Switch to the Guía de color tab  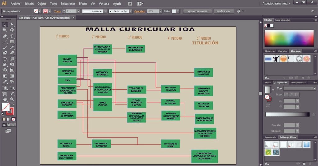tap(283, 20)
